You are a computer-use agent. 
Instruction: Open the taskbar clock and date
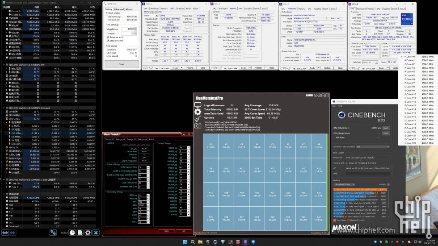tap(429, 242)
